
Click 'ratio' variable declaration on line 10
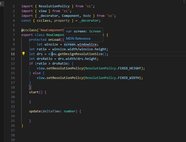(x=41, y=49)
